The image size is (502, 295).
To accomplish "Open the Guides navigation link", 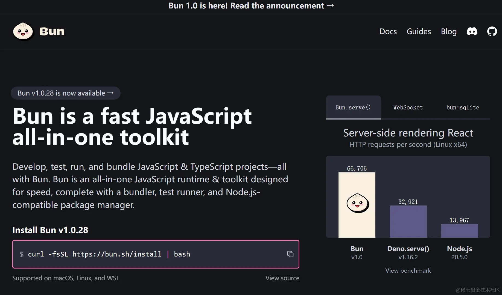I will (x=419, y=31).
